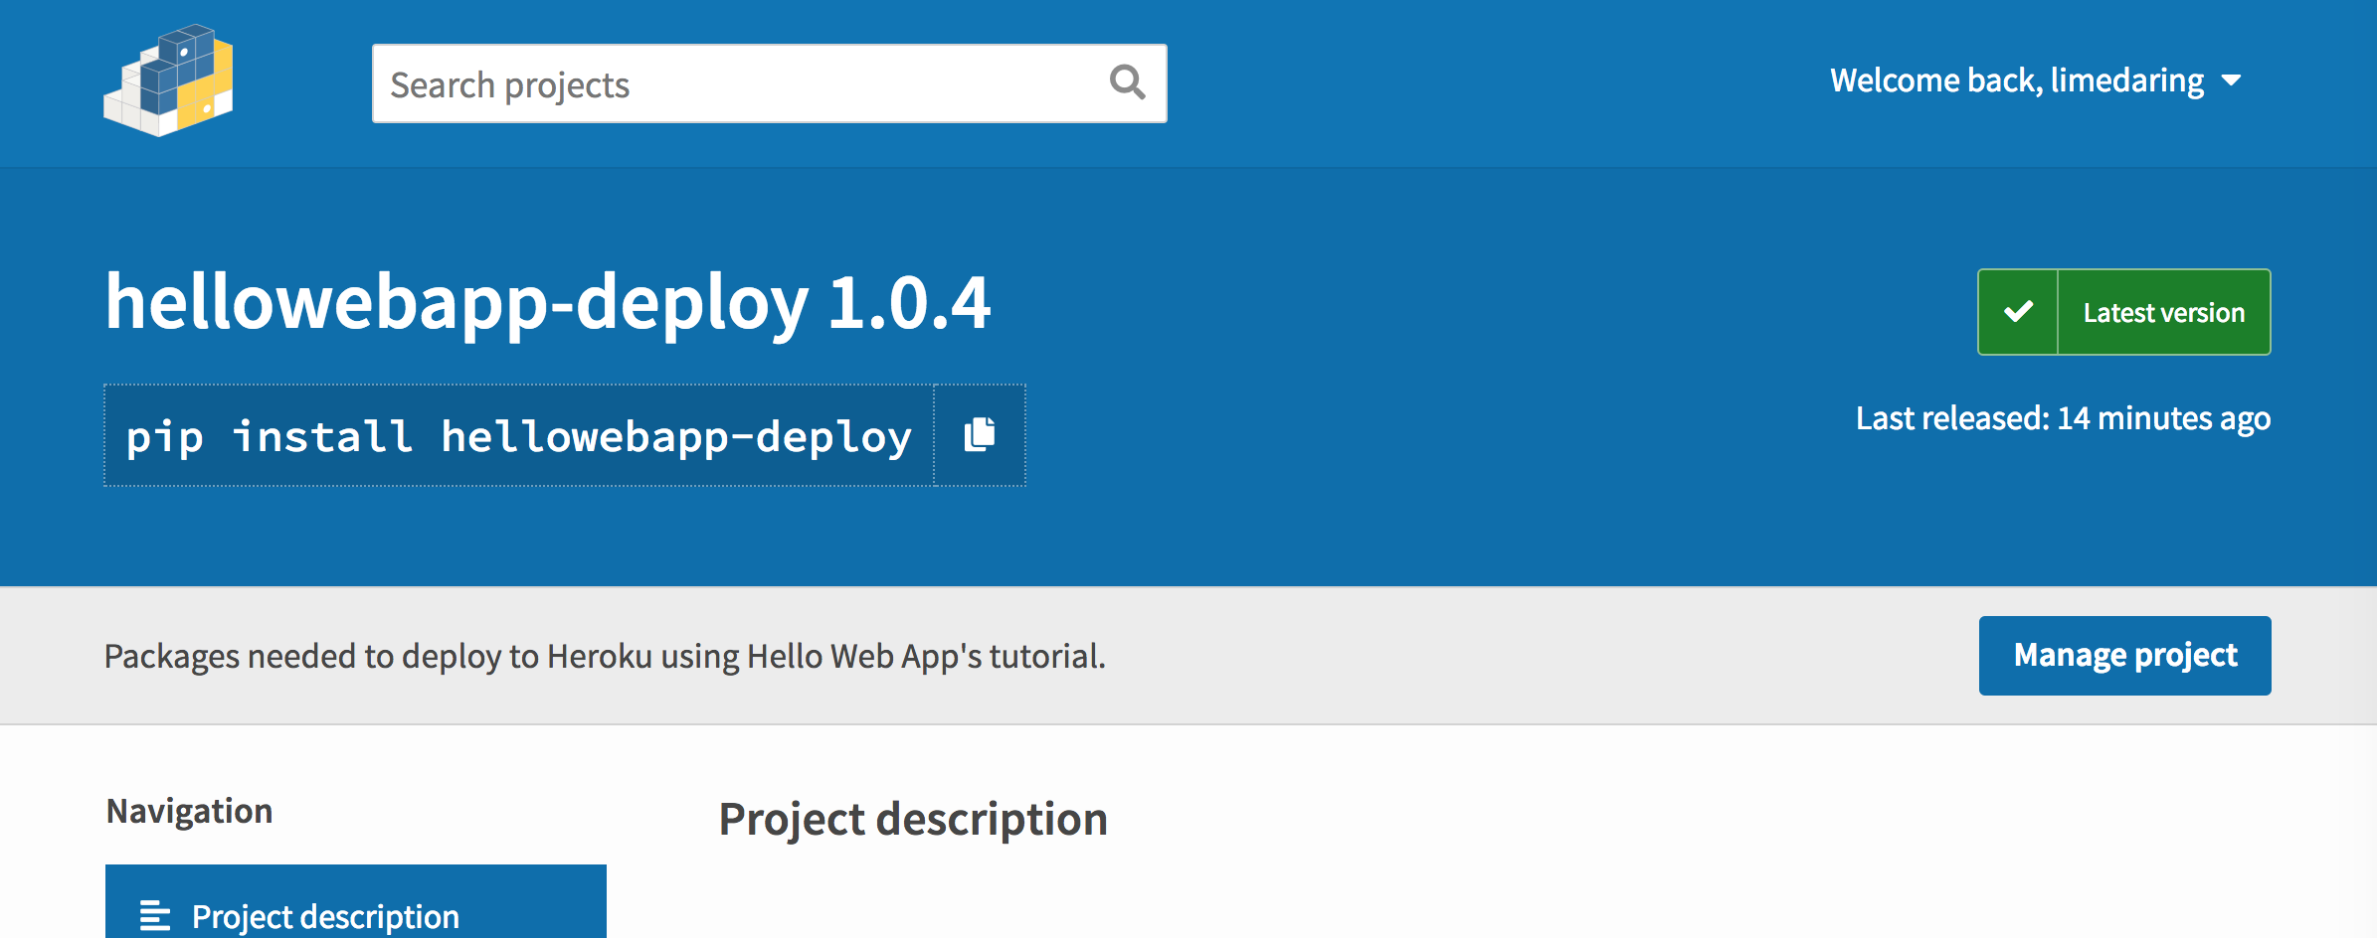Open Manage project
The width and height of the screenshot is (2377, 938).
[x=2124, y=656]
